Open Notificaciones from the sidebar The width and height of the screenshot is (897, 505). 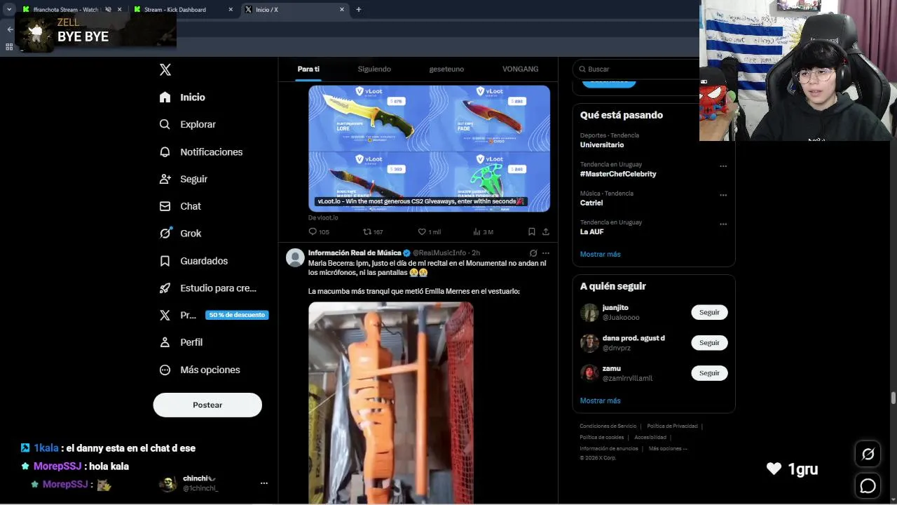tap(200, 151)
